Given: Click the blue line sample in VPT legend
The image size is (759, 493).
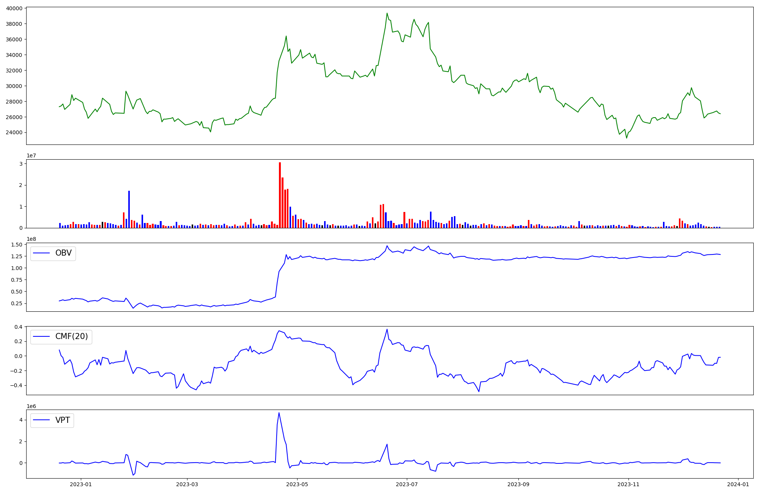Looking at the screenshot, I should click(42, 420).
